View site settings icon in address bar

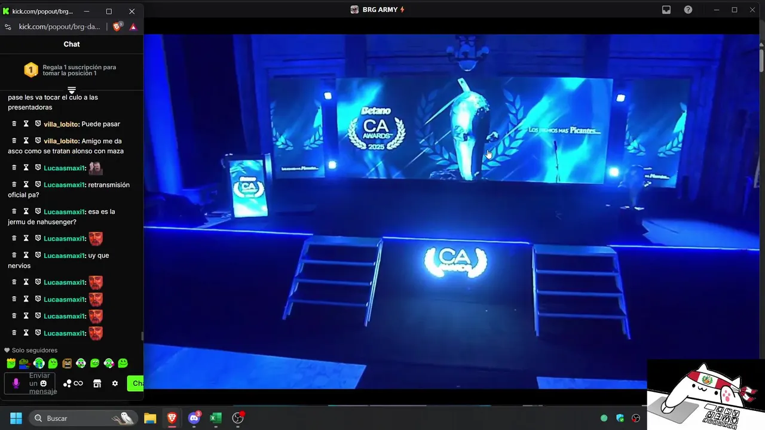click(8, 27)
